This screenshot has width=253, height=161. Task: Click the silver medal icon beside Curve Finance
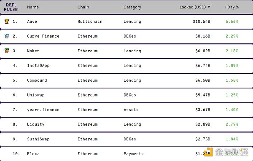[x=7, y=36]
